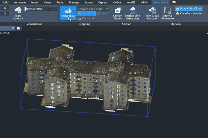Toggle the crop Show/Hide button
The image size is (208, 138).
click(x=86, y=13)
